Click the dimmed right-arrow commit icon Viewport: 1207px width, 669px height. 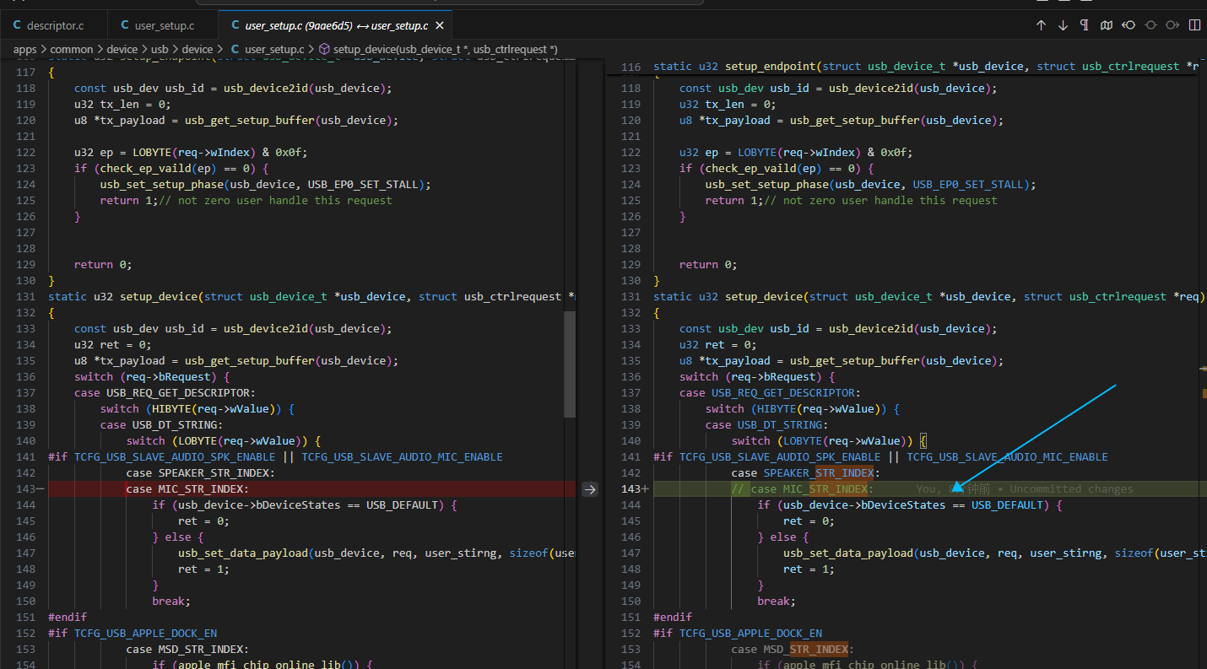(1172, 25)
